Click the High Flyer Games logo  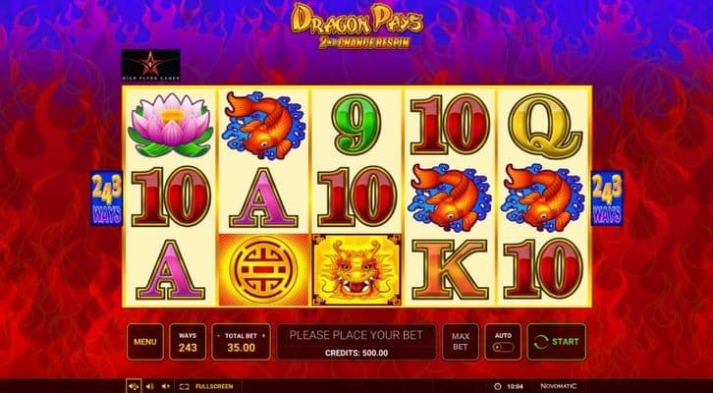coord(150,65)
